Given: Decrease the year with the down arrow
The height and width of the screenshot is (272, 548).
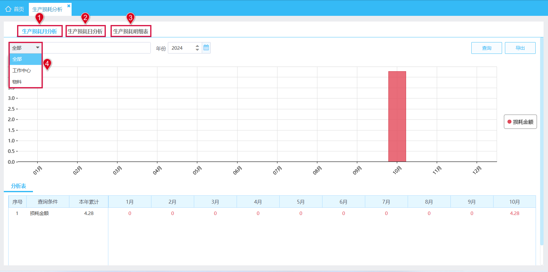Looking at the screenshot, I should 197,50.
